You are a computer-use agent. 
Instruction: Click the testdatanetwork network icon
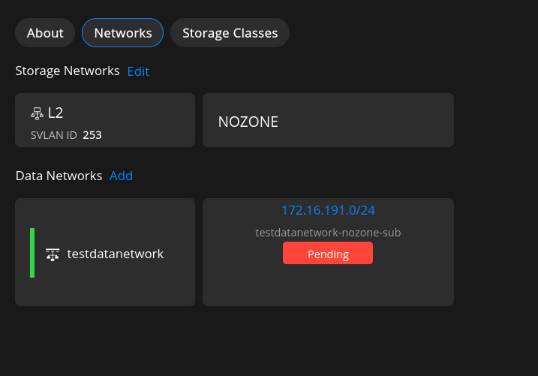53,254
